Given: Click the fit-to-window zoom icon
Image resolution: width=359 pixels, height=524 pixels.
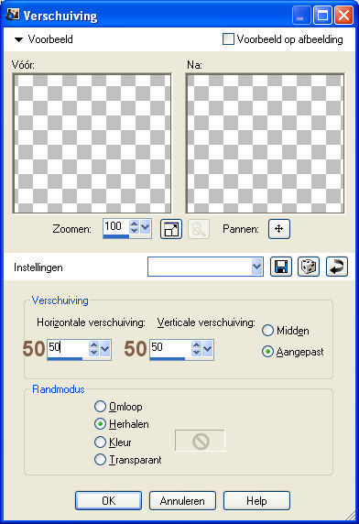Looking at the screenshot, I should [x=171, y=229].
